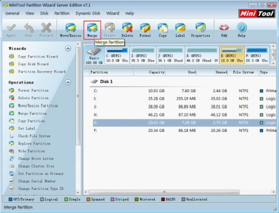Click the Copy Partition operation icon

11,121
